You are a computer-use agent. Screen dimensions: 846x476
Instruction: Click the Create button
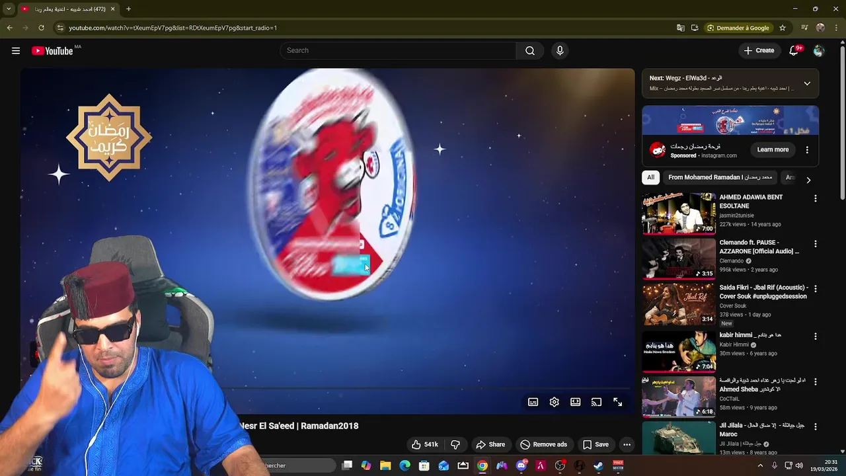click(x=759, y=51)
